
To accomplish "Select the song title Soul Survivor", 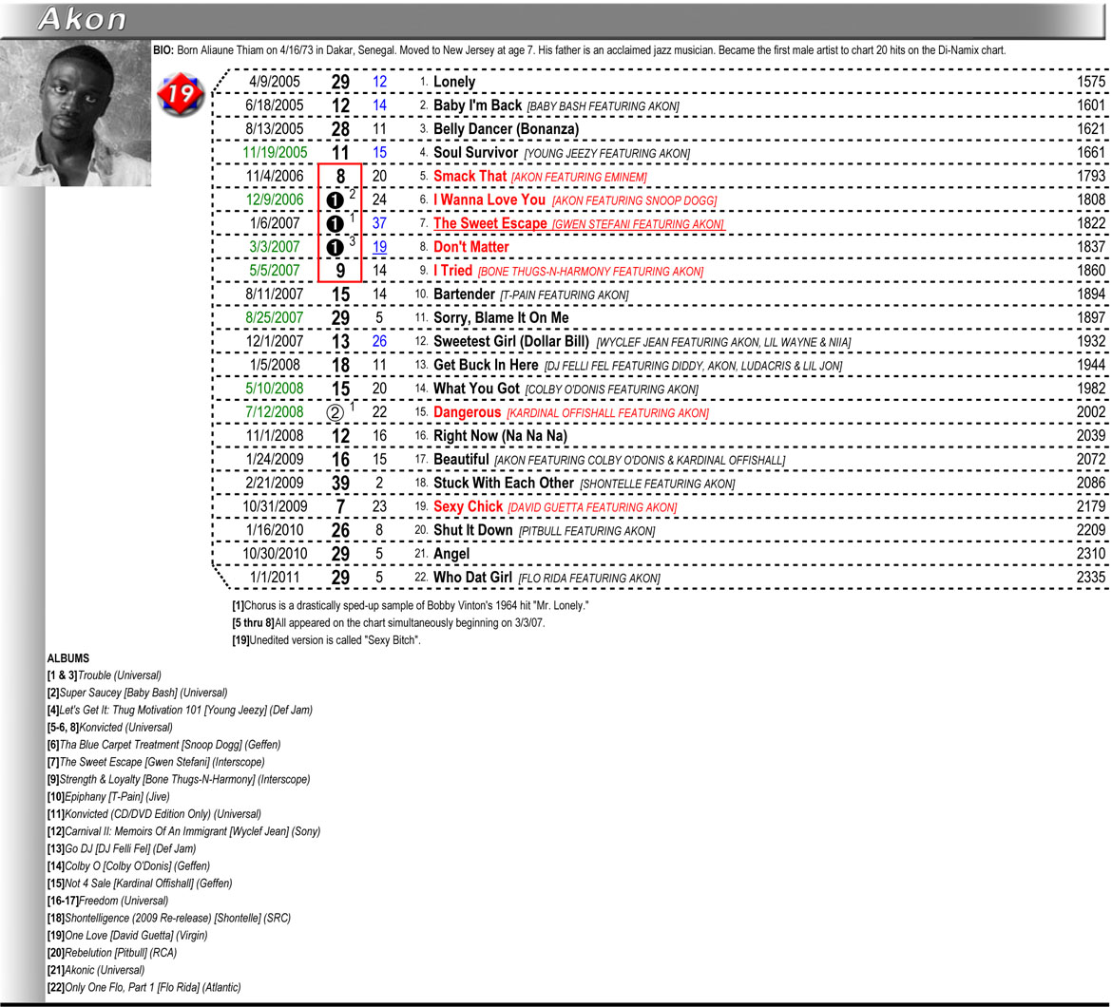I will point(476,152).
